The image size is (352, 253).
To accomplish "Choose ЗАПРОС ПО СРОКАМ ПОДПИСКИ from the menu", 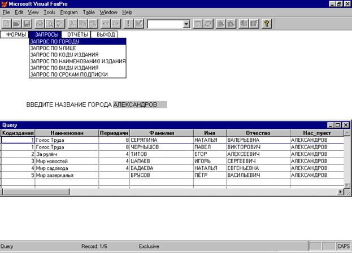I will point(68,74).
